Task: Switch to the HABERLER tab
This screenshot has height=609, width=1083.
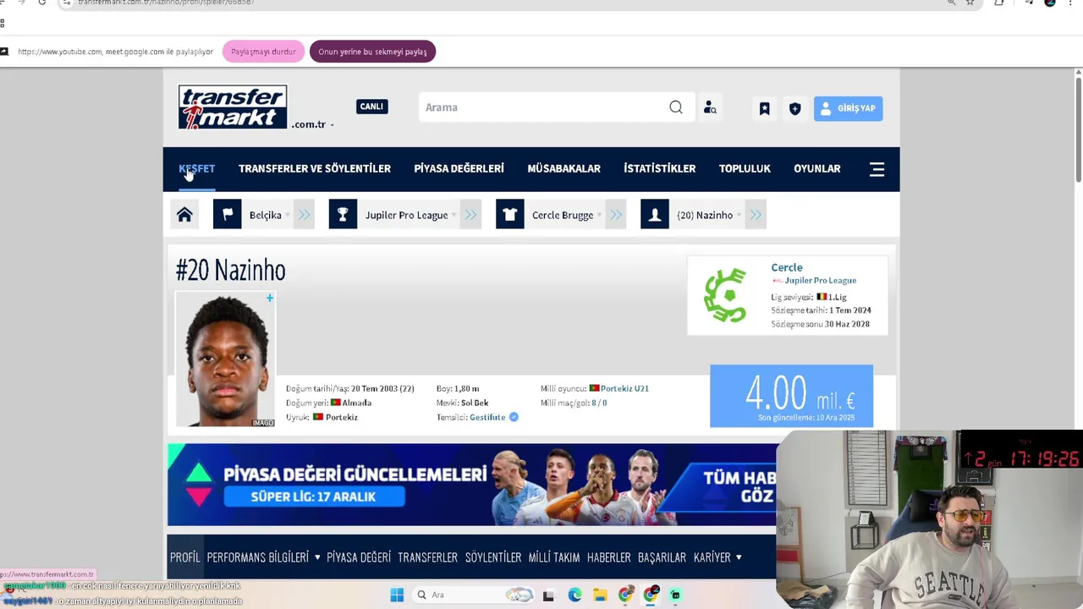Action: (x=609, y=557)
